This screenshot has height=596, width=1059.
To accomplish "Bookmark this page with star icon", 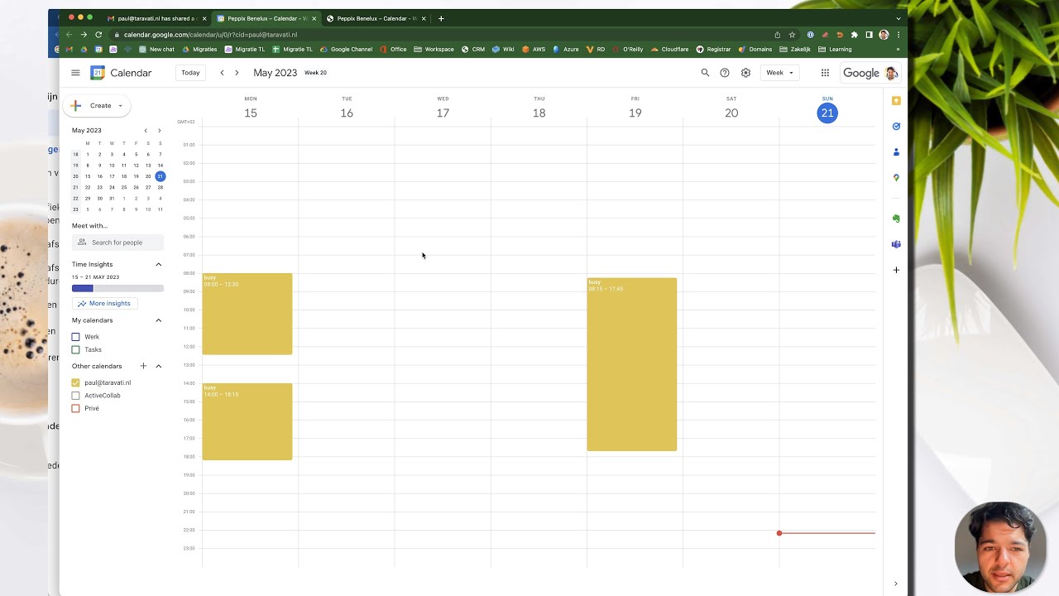I will [x=792, y=35].
